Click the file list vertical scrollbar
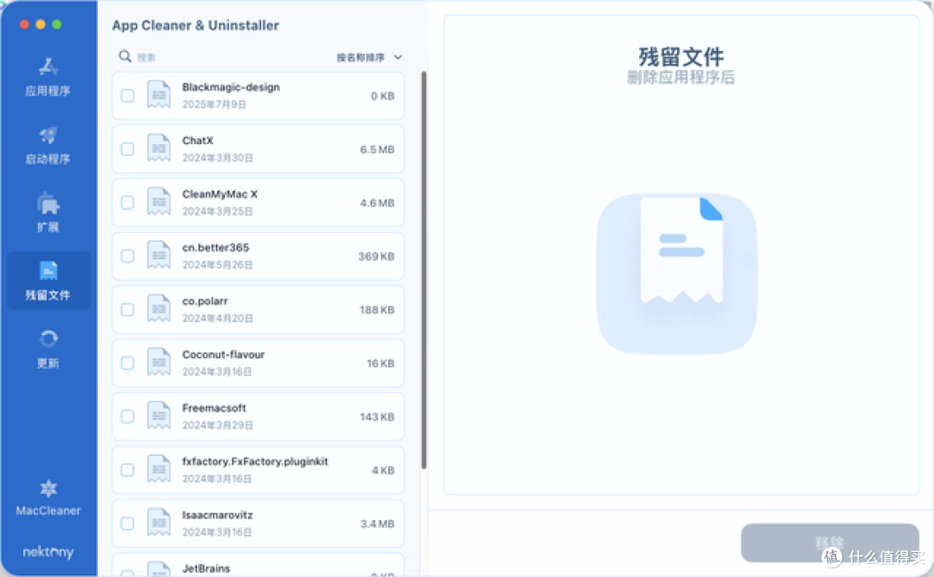 (424, 270)
